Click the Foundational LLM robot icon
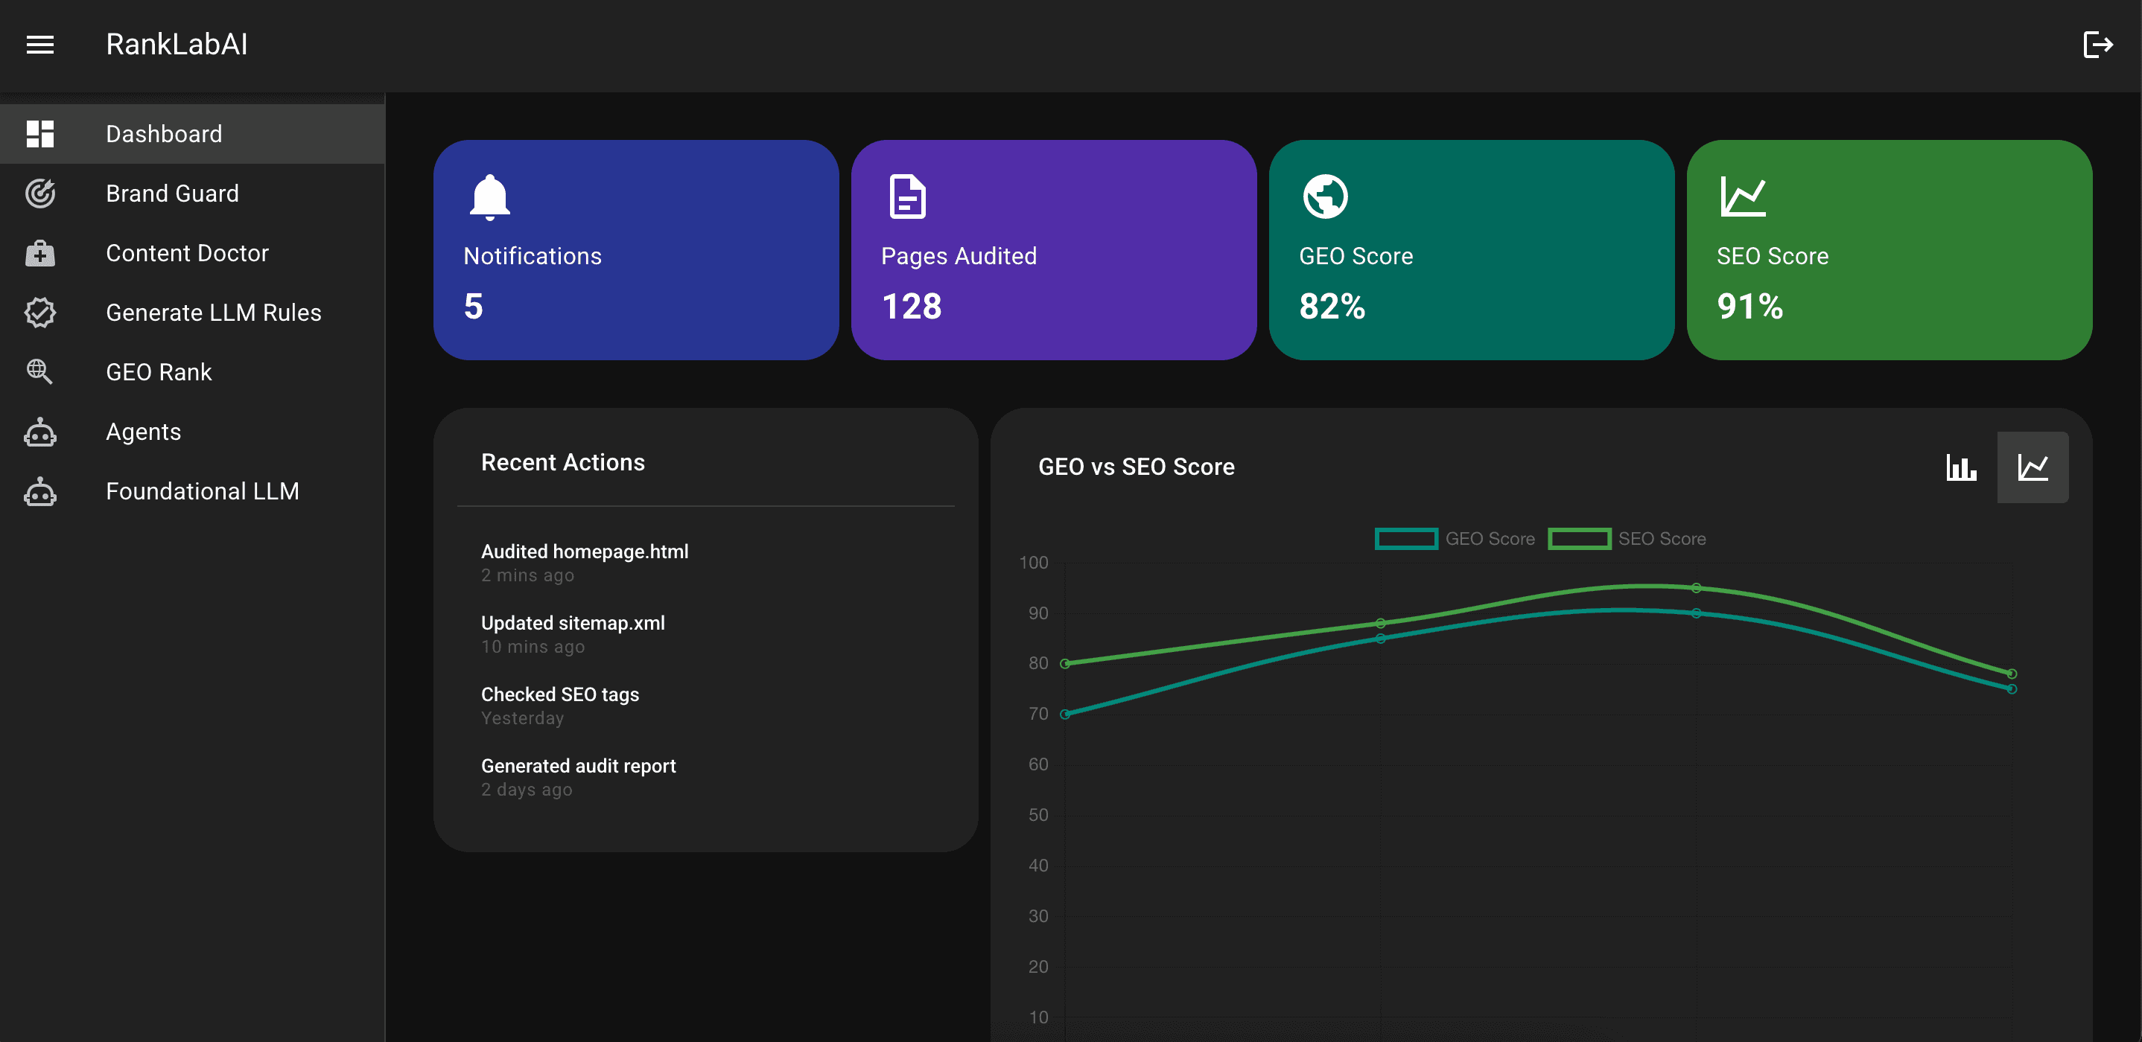The image size is (2142, 1042). [39, 491]
